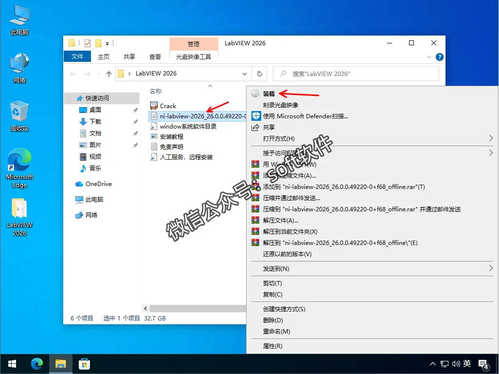The height and width of the screenshot is (374, 499).
Task: Click the properties checkmark quick access toolbar icon
Action: click(88, 43)
